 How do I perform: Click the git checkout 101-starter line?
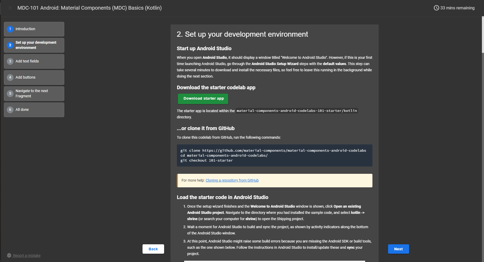(x=206, y=160)
